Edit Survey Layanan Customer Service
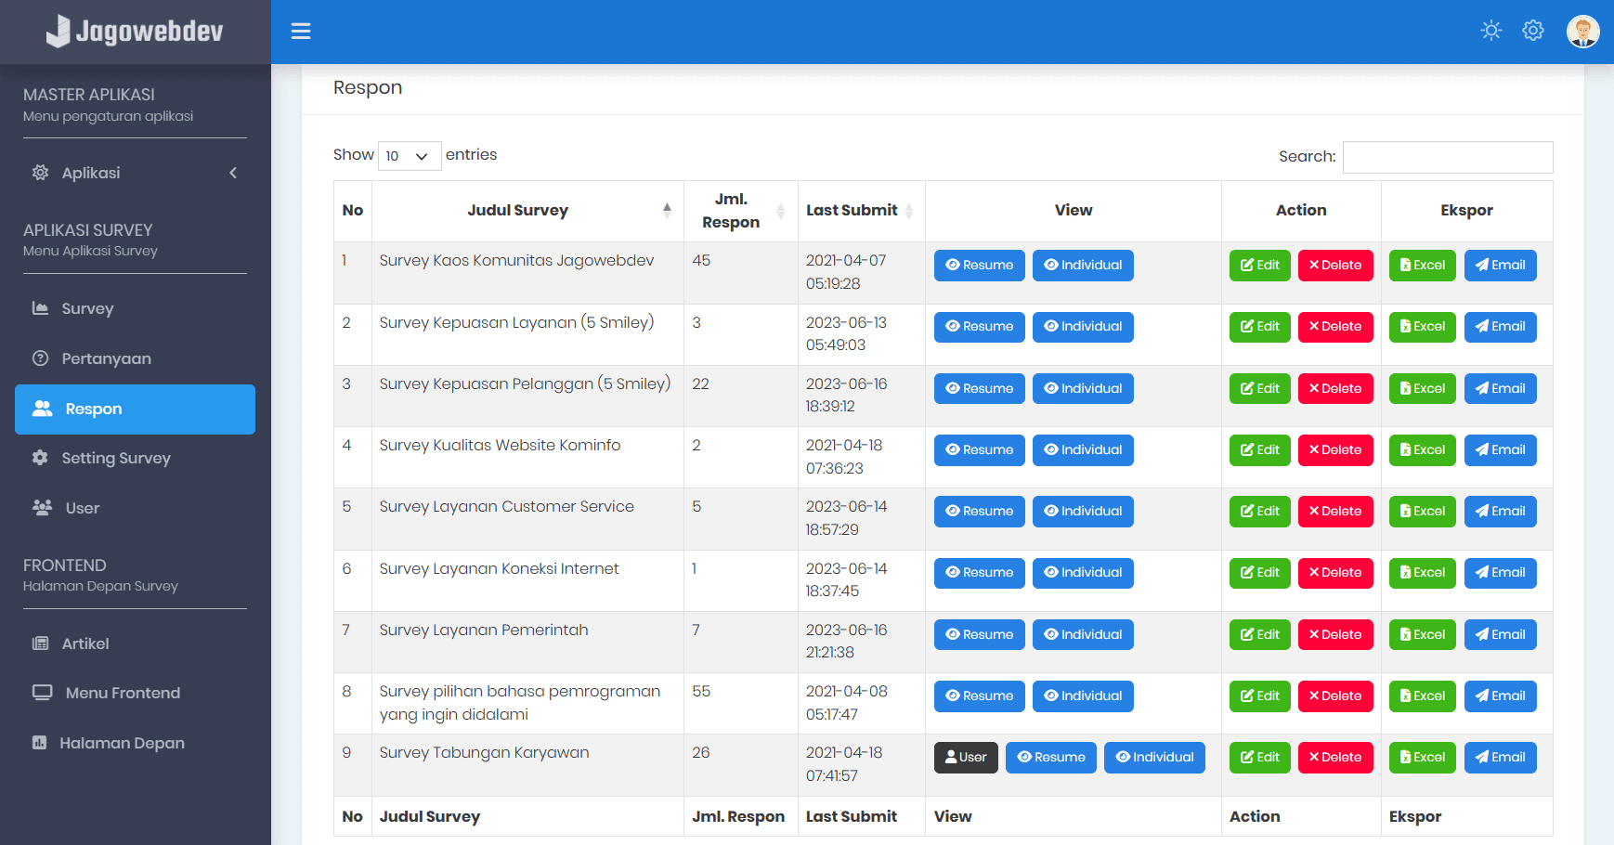The image size is (1614, 845). [1260, 512]
